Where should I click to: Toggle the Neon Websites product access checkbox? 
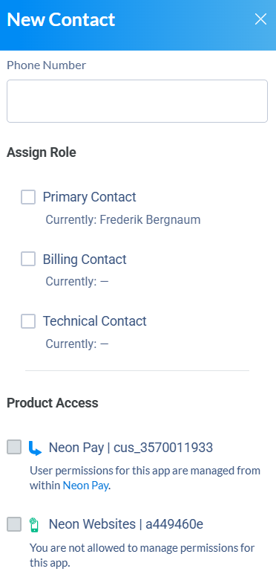tap(14, 524)
